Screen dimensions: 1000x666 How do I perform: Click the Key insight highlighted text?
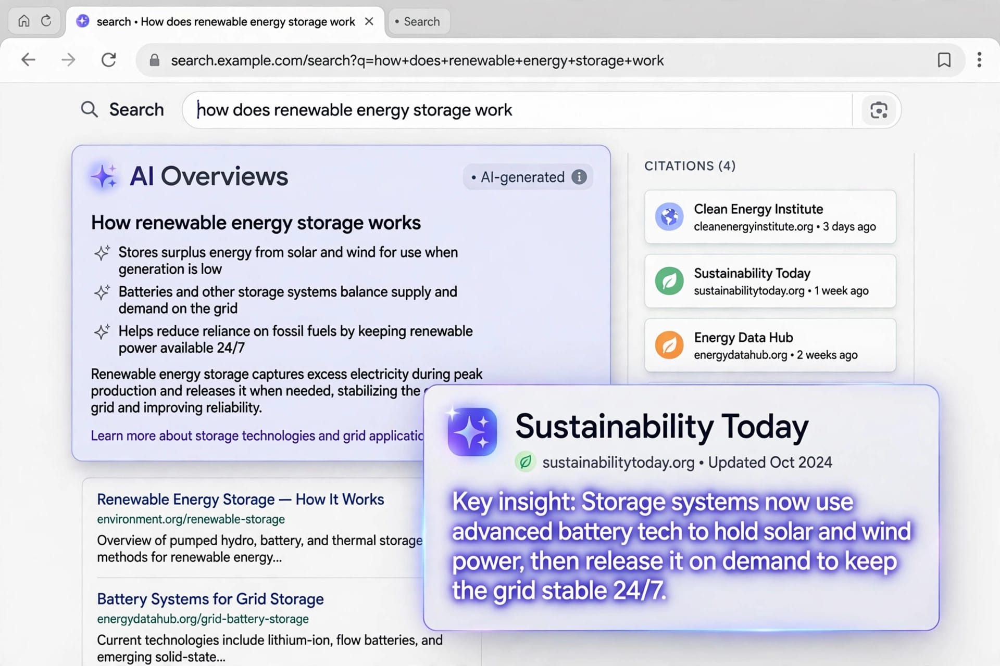point(681,546)
